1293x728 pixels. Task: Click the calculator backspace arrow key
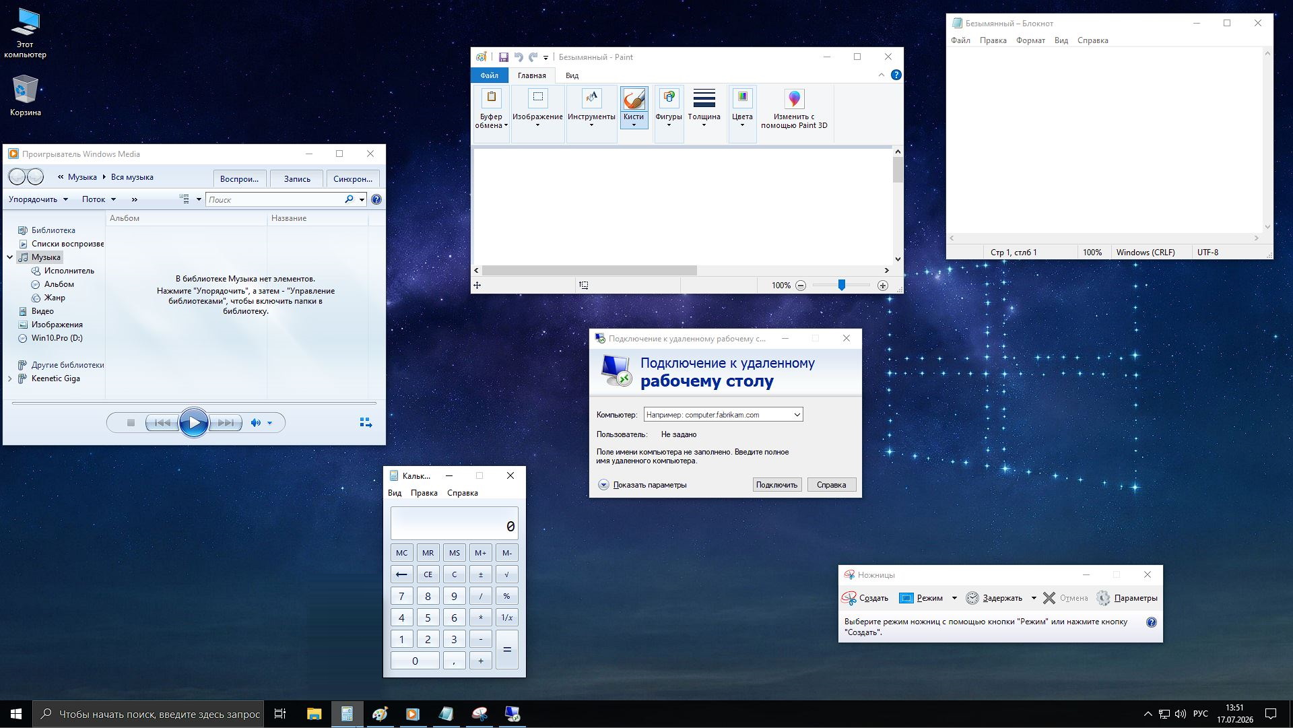point(401,574)
